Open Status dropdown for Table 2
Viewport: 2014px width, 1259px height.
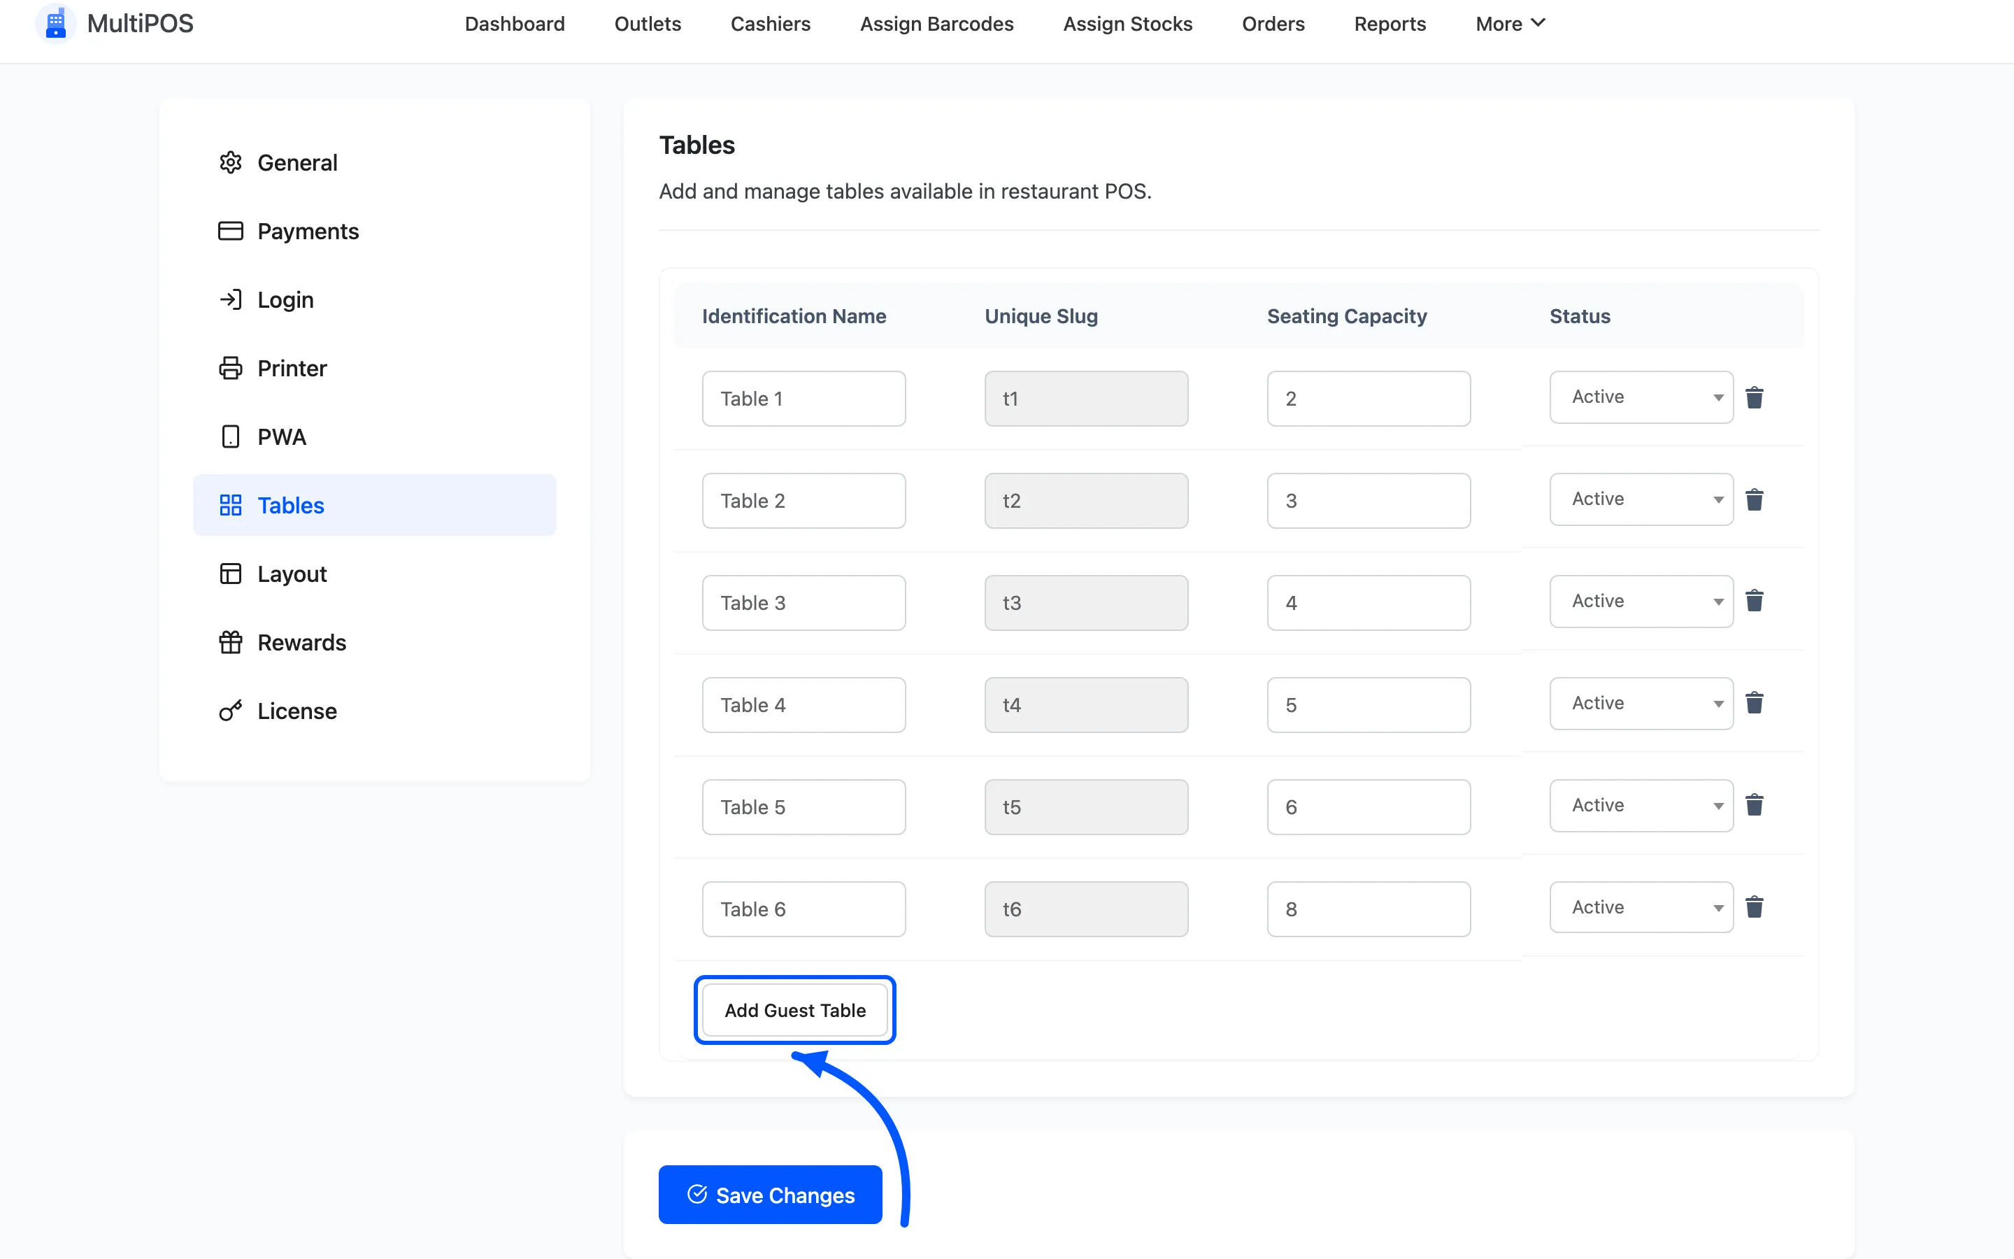point(1641,499)
